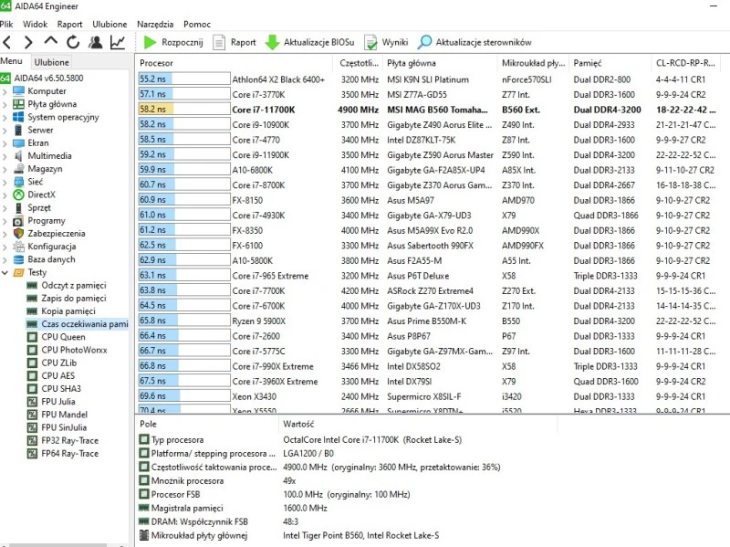
Task: Switch to the Ulubione tab
Action: [x=51, y=62]
